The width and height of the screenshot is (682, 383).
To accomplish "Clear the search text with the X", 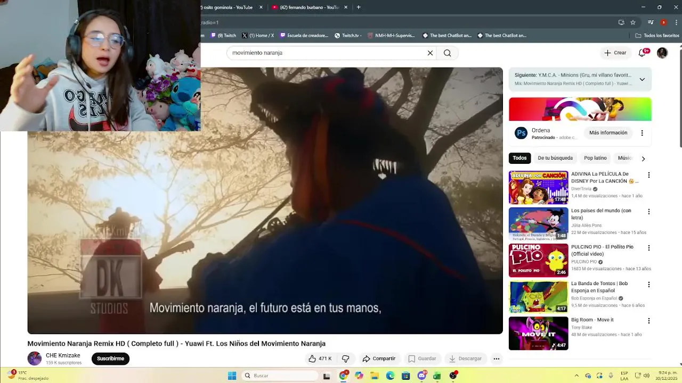I will pos(430,53).
